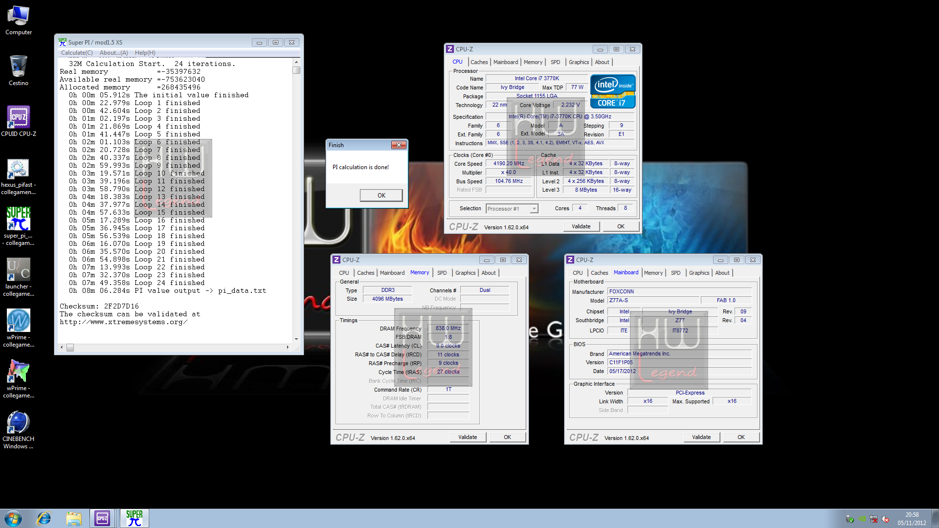The height and width of the screenshot is (528, 939).
Task: Click the network tray icon
Action: (873, 519)
